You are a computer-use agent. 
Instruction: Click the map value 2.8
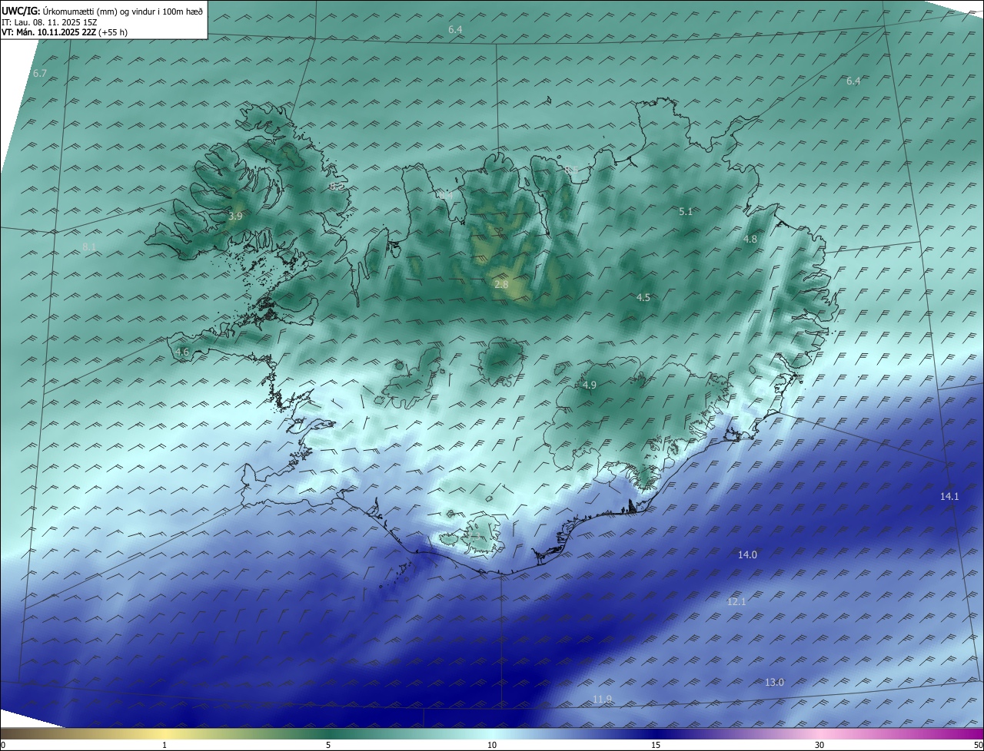click(501, 284)
